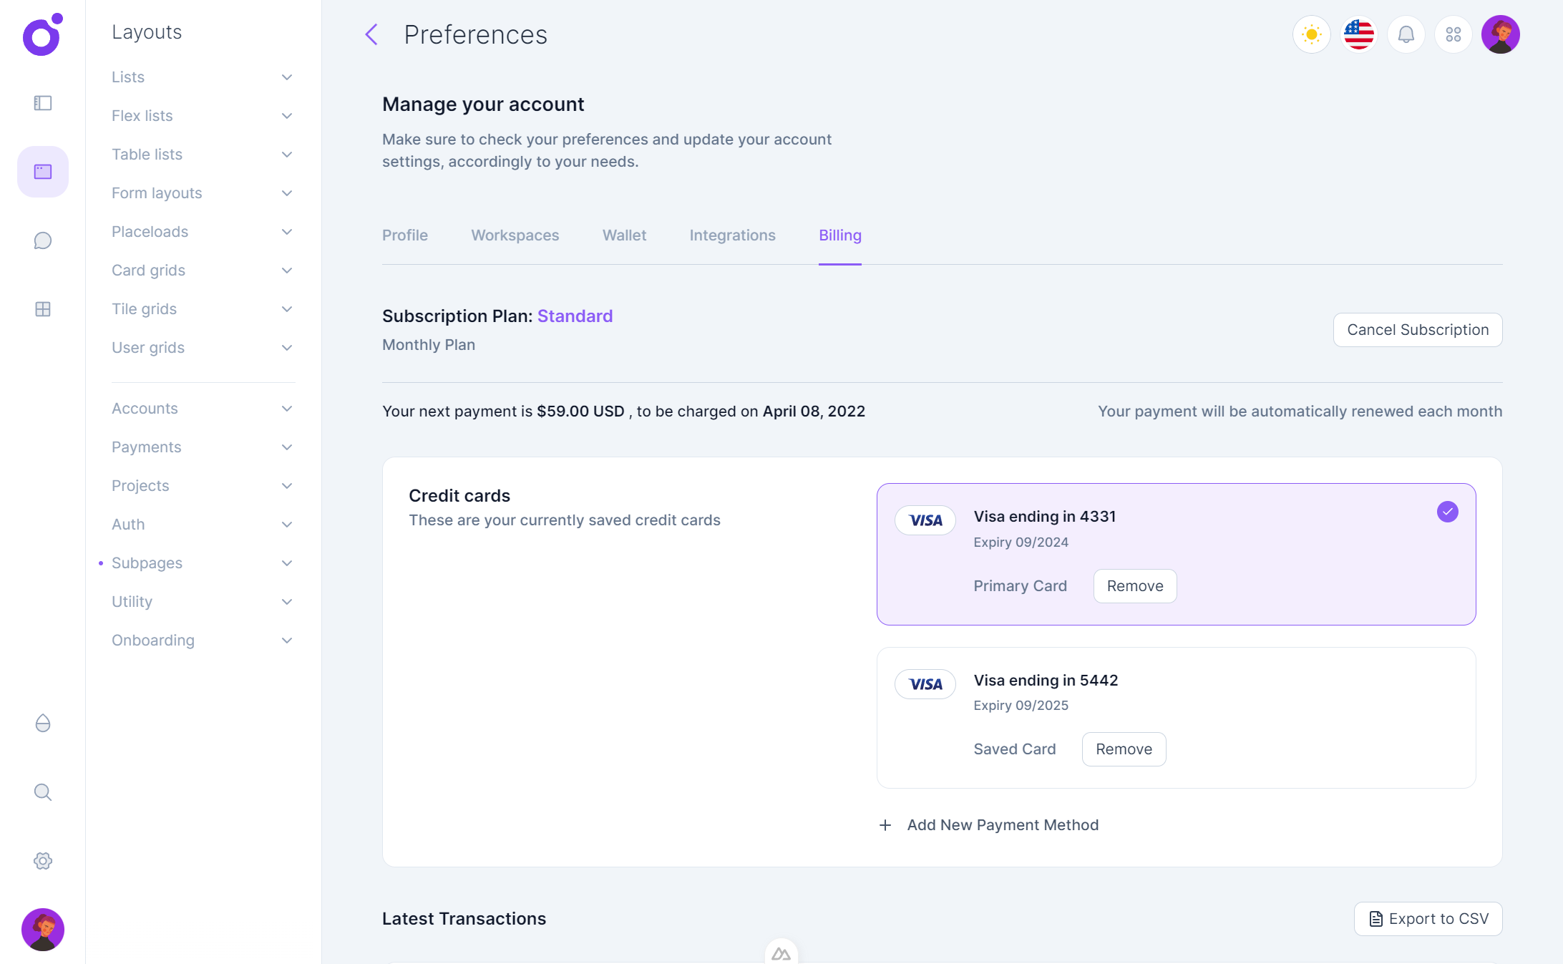Click the Cancel Subscription button
Viewport: 1563px width, 964px height.
1418,330
